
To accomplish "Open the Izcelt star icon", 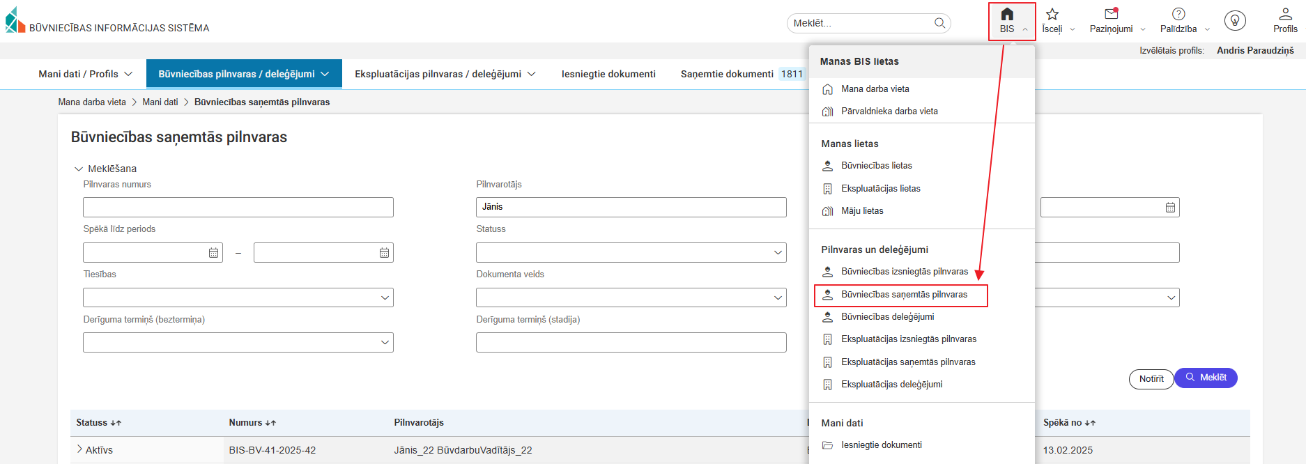I will [1052, 15].
